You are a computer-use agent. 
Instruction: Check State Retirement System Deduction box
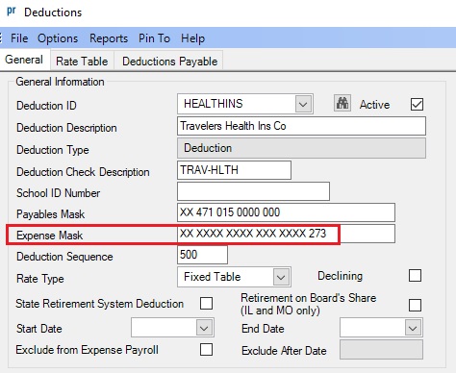pyautogui.click(x=206, y=303)
